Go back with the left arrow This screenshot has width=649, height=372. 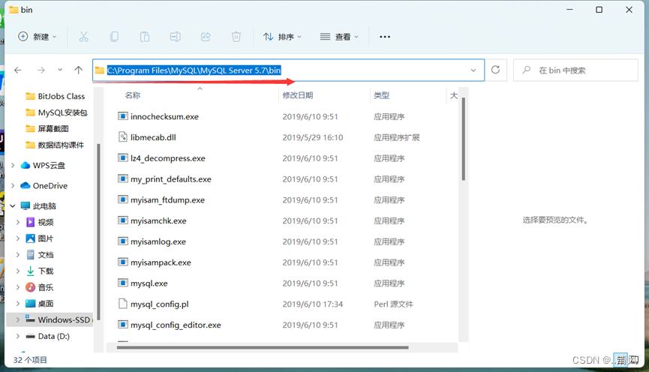pyautogui.click(x=18, y=70)
